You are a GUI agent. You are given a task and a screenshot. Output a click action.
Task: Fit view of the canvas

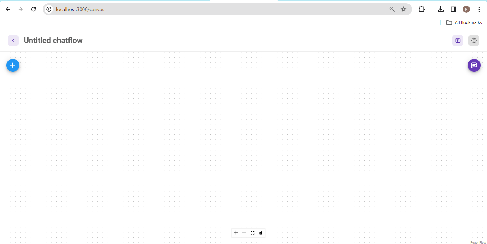[252, 233]
